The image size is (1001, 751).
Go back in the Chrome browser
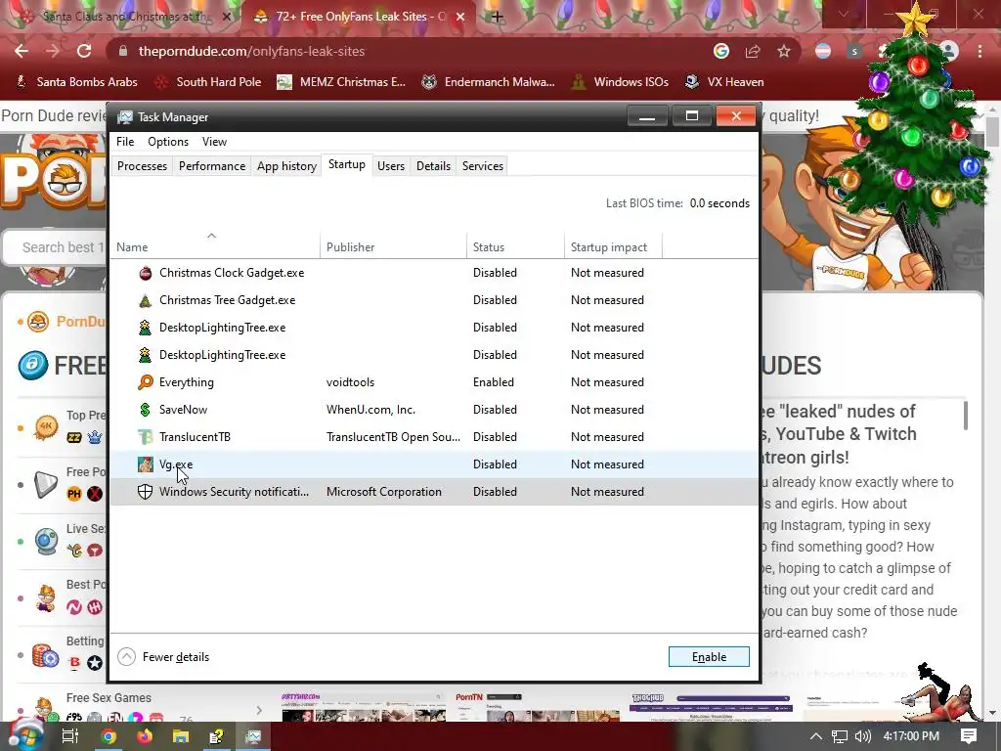tap(22, 51)
